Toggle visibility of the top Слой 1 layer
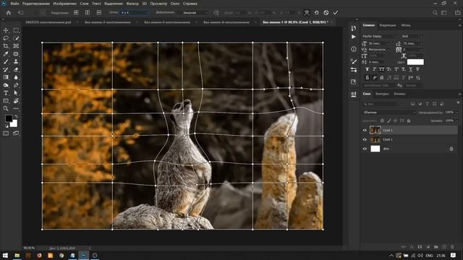 pyautogui.click(x=365, y=130)
